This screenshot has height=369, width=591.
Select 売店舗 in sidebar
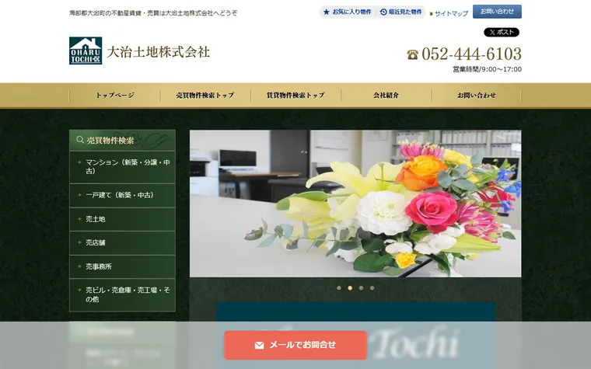point(123,242)
